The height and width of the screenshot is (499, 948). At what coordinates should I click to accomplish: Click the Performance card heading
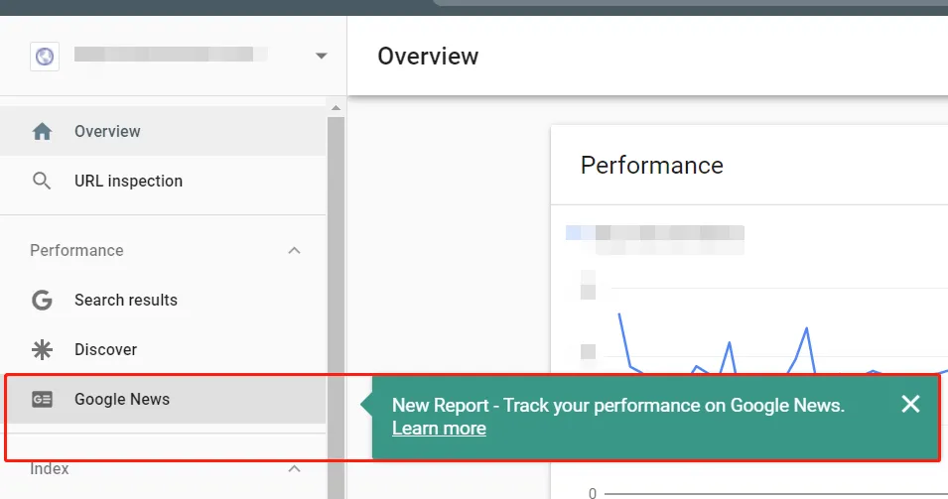coord(652,165)
